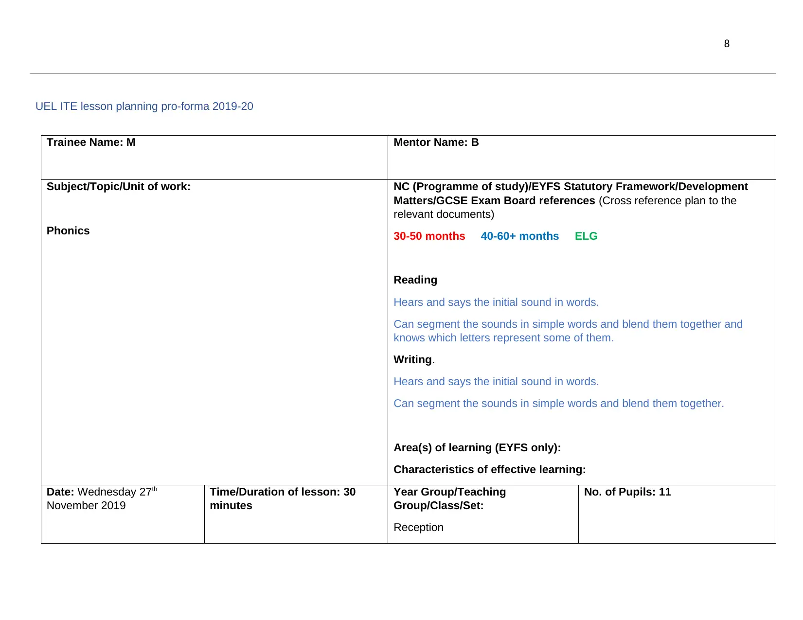Select the blue '40-60+ months' text

tap(520, 236)
